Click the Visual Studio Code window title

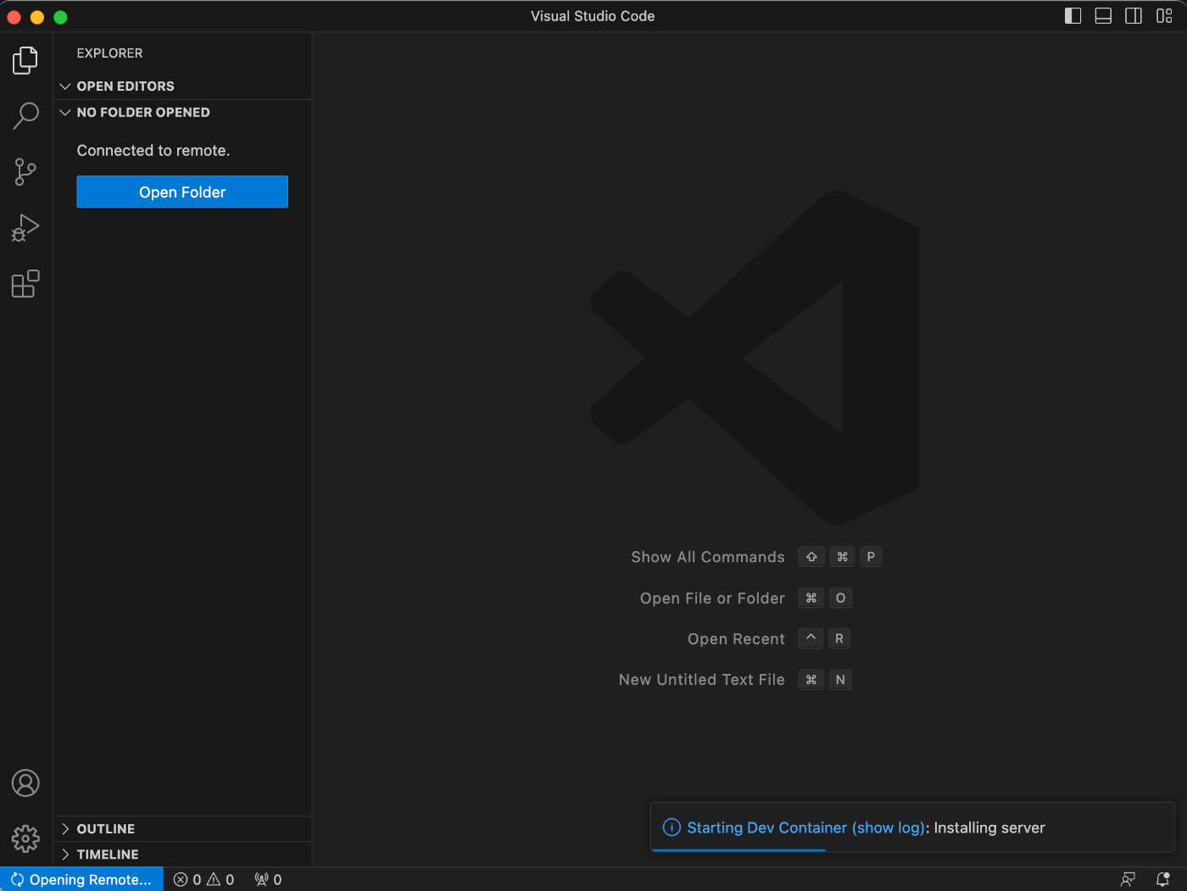(x=593, y=16)
